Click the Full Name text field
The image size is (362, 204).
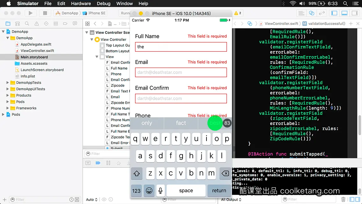pyautogui.click(x=181, y=47)
